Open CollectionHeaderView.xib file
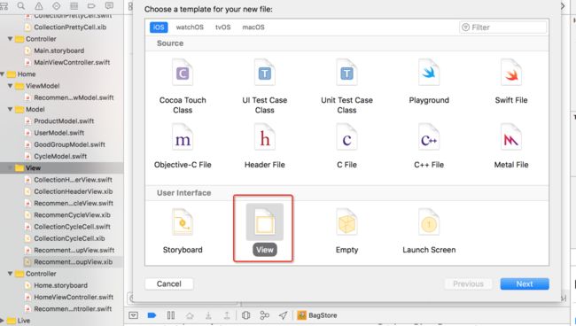 pos(73,191)
